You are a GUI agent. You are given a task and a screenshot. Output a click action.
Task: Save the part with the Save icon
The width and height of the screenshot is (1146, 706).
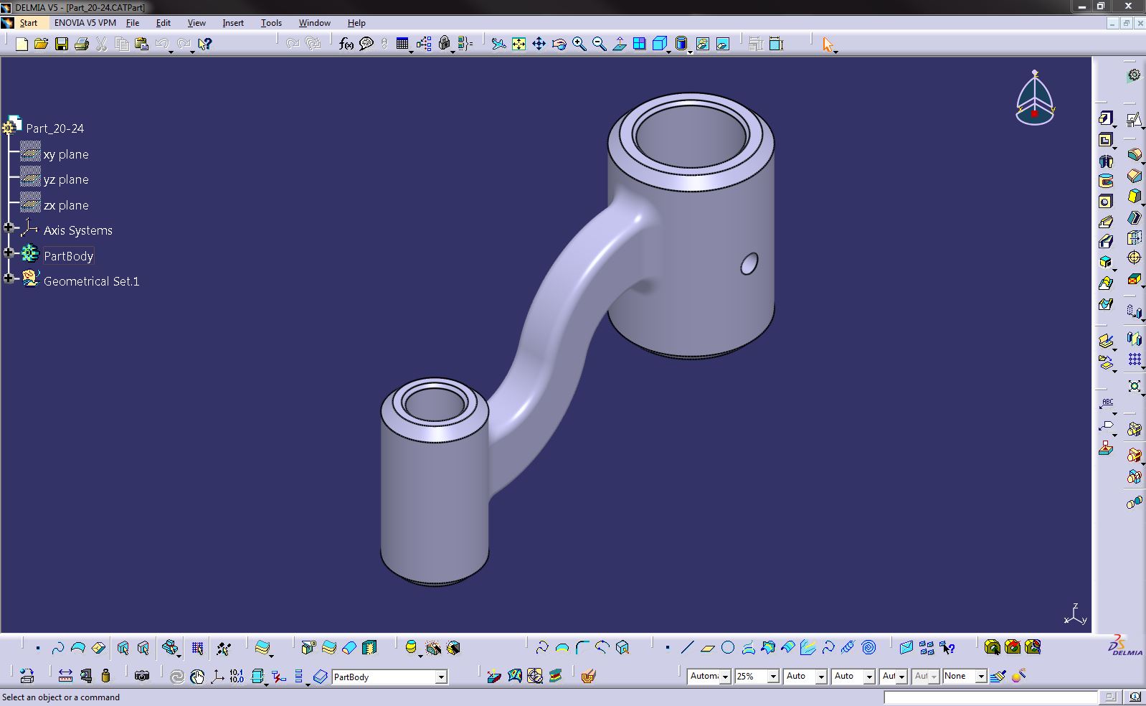[62, 44]
